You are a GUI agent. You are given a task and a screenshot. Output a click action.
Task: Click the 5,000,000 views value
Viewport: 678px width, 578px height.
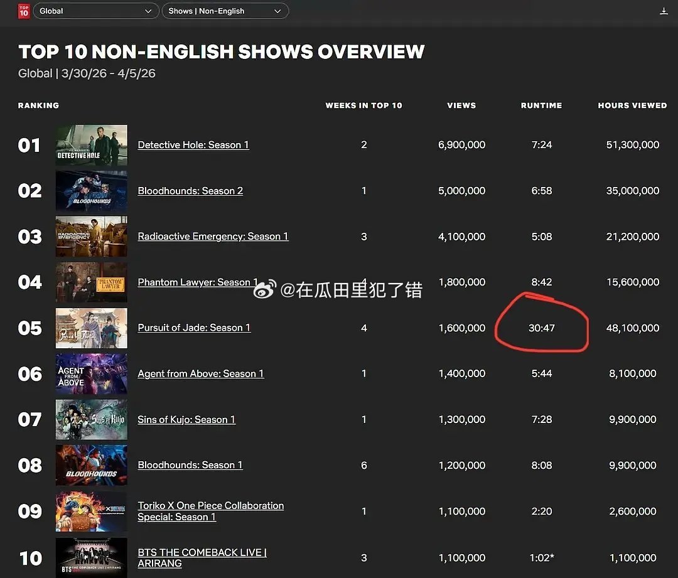(x=461, y=191)
